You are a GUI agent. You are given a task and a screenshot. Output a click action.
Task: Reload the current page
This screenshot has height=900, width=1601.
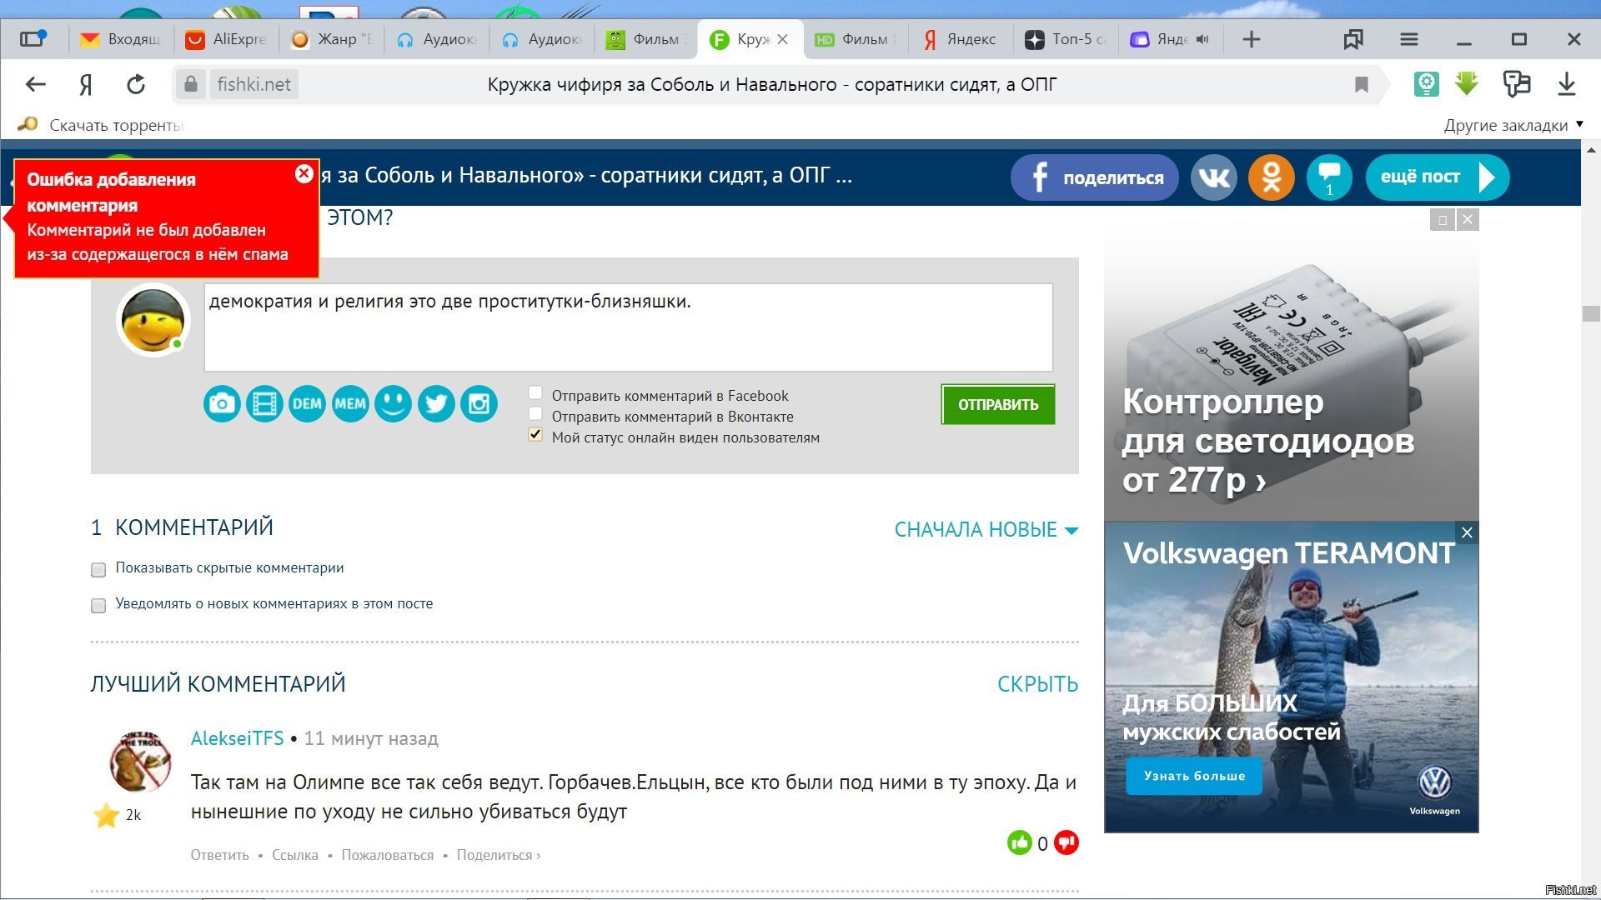coord(136,84)
